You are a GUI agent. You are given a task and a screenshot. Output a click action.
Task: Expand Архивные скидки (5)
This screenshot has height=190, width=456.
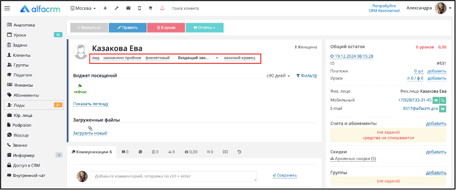(354, 159)
